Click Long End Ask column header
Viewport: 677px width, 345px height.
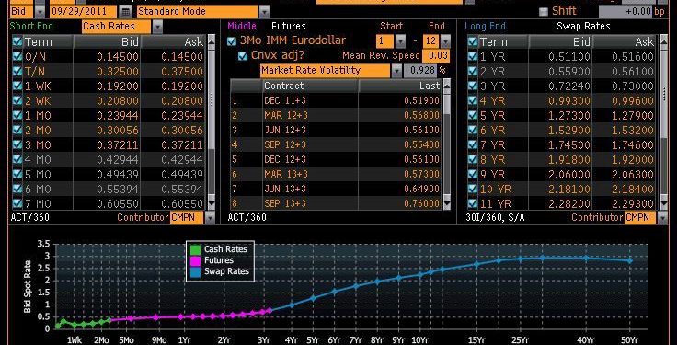[625, 42]
